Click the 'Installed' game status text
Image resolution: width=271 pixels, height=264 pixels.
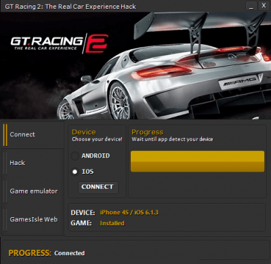coord(112,223)
